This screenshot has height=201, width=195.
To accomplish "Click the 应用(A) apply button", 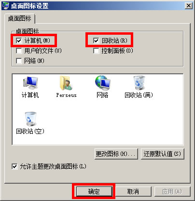I will click(172, 191).
